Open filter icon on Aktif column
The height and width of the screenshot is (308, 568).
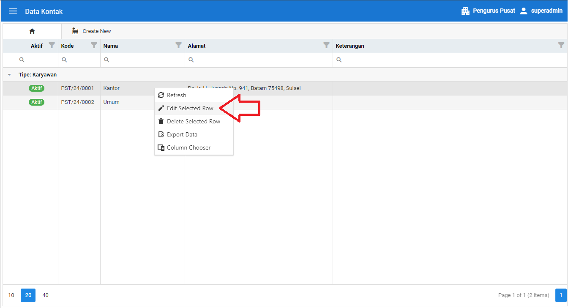tap(52, 45)
